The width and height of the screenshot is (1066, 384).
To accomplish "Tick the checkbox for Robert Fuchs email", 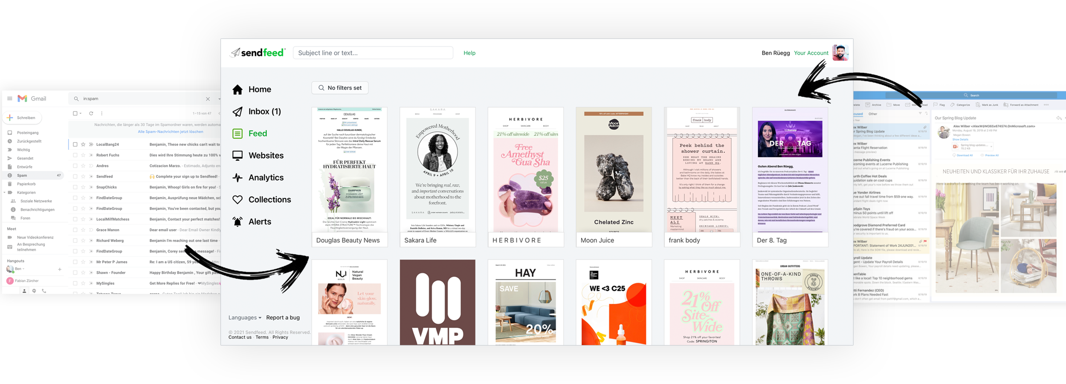I will [75, 155].
